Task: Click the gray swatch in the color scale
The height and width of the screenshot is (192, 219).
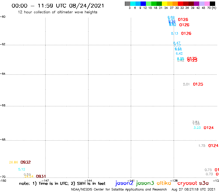Action: click(x=128, y=4)
